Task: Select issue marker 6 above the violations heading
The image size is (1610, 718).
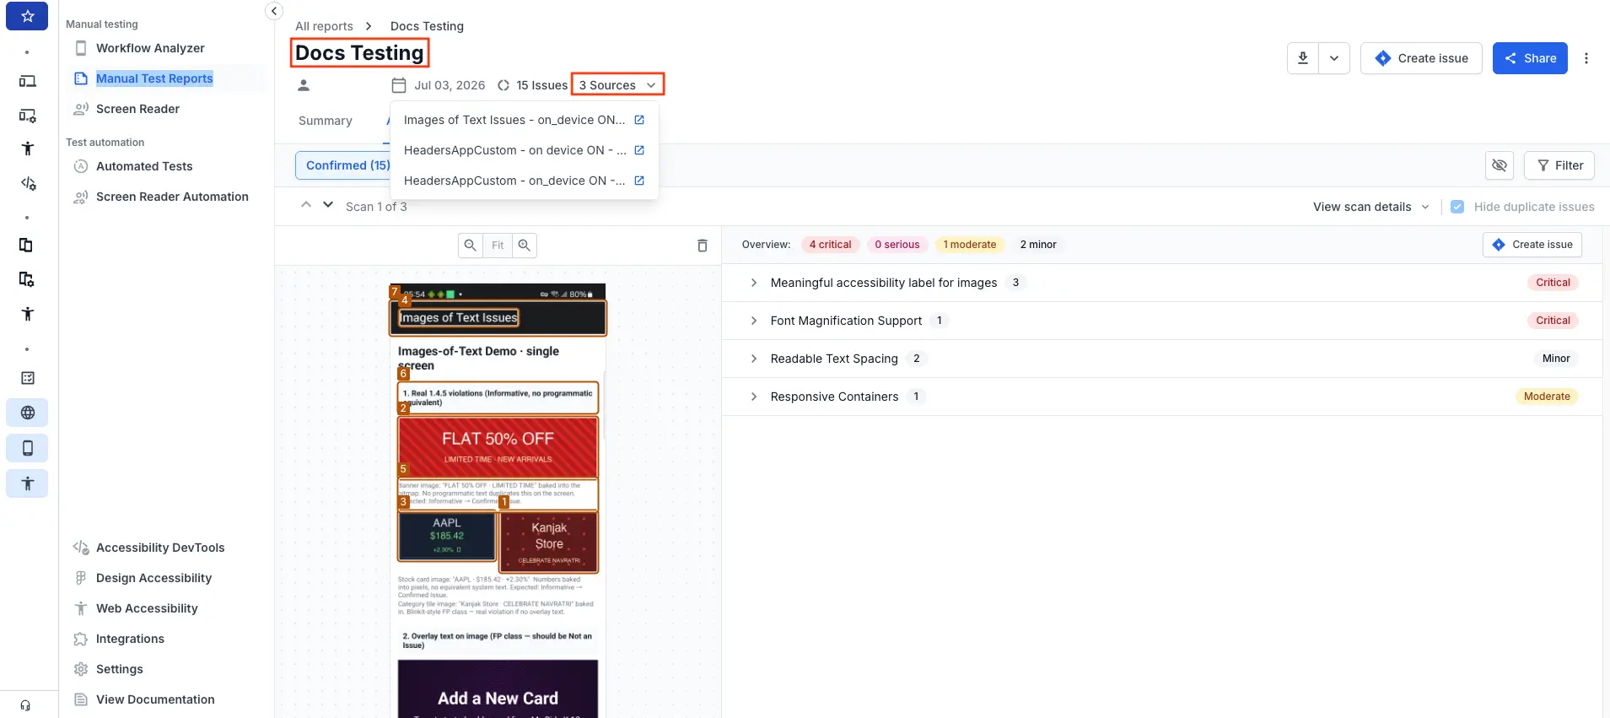Action: (x=403, y=374)
